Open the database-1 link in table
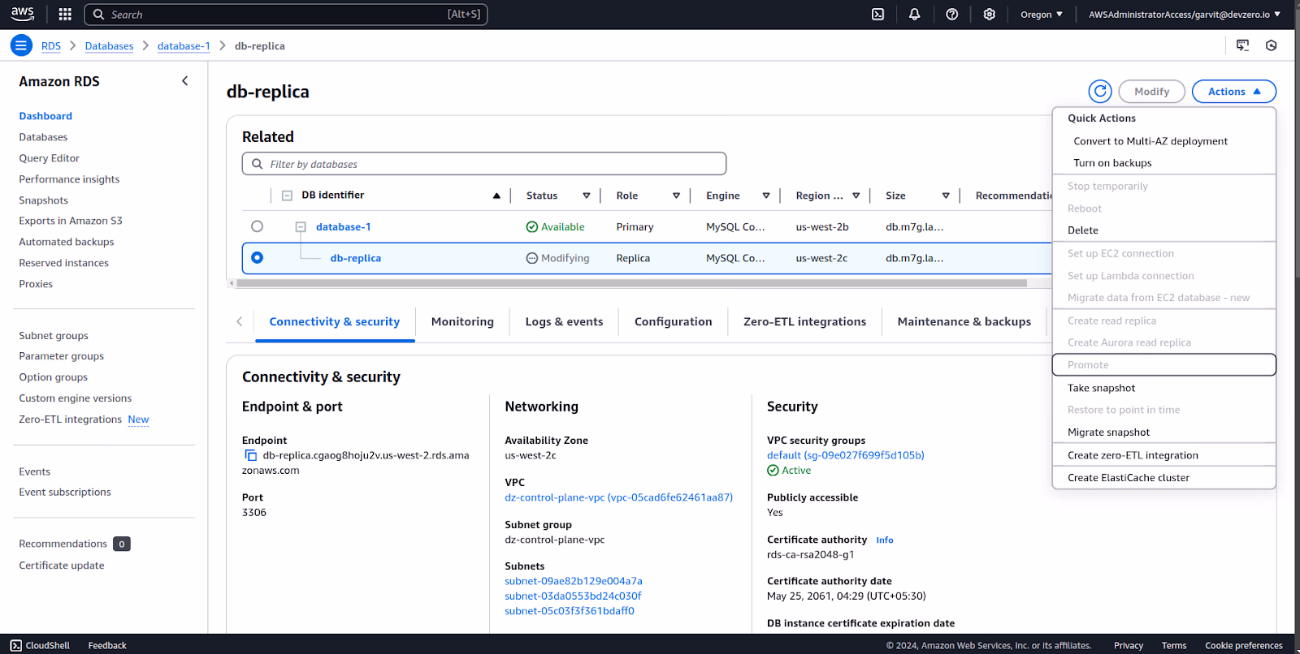The image size is (1300, 654). [x=343, y=227]
